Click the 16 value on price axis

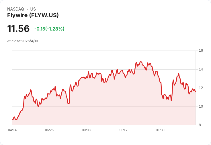[x=201, y=51]
